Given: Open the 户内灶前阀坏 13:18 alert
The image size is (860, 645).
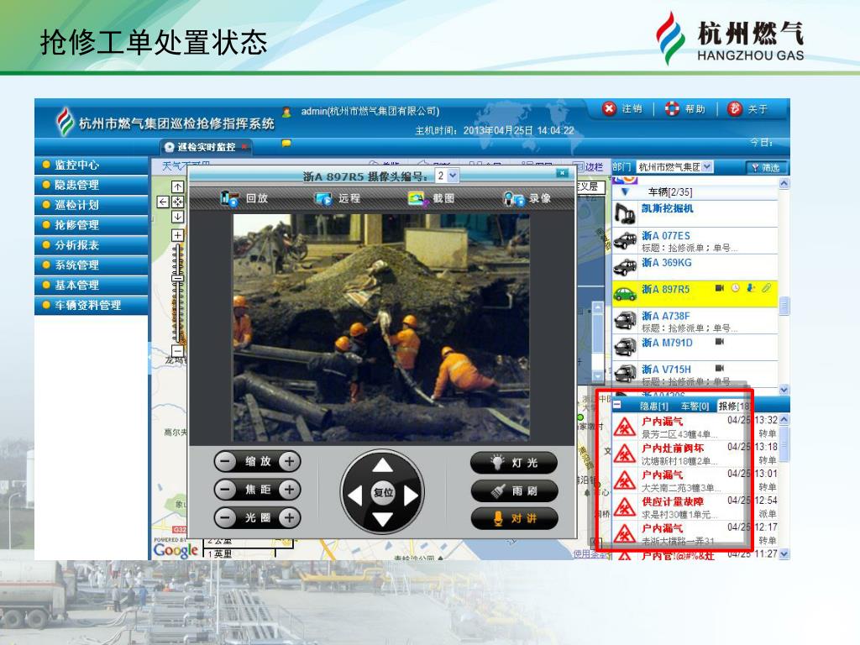Looking at the screenshot, I should [695, 454].
